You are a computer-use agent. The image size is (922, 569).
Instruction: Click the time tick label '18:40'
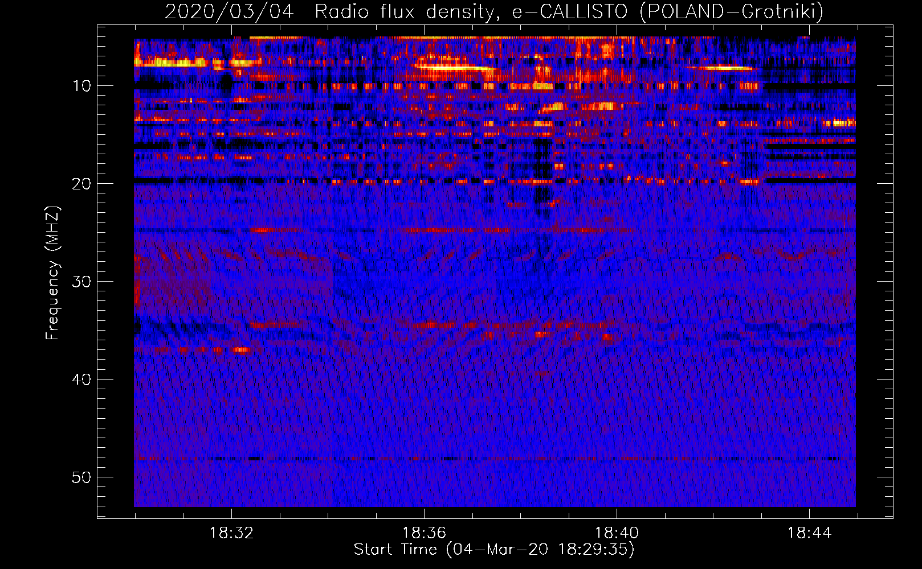tap(617, 533)
